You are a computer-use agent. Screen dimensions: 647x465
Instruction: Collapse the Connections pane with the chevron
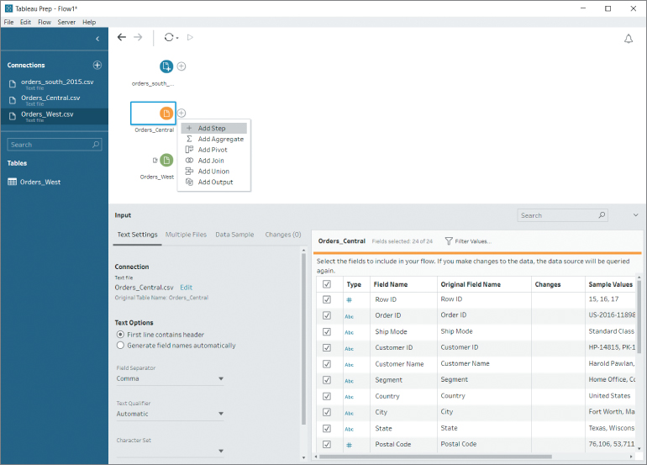(x=97, y=39)
